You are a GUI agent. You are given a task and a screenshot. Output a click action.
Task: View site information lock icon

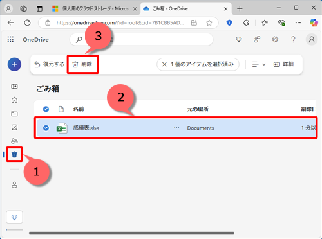(48, 22)
